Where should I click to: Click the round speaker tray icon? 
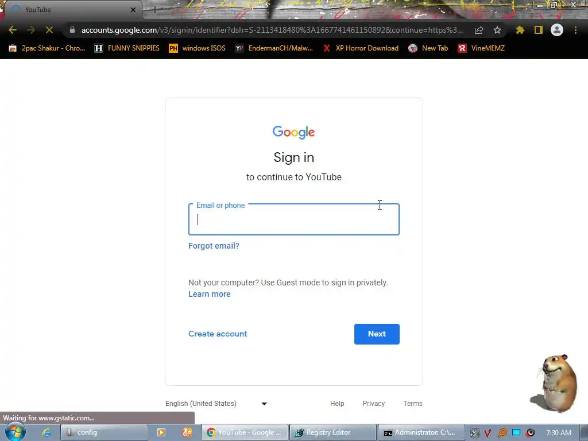530,433
